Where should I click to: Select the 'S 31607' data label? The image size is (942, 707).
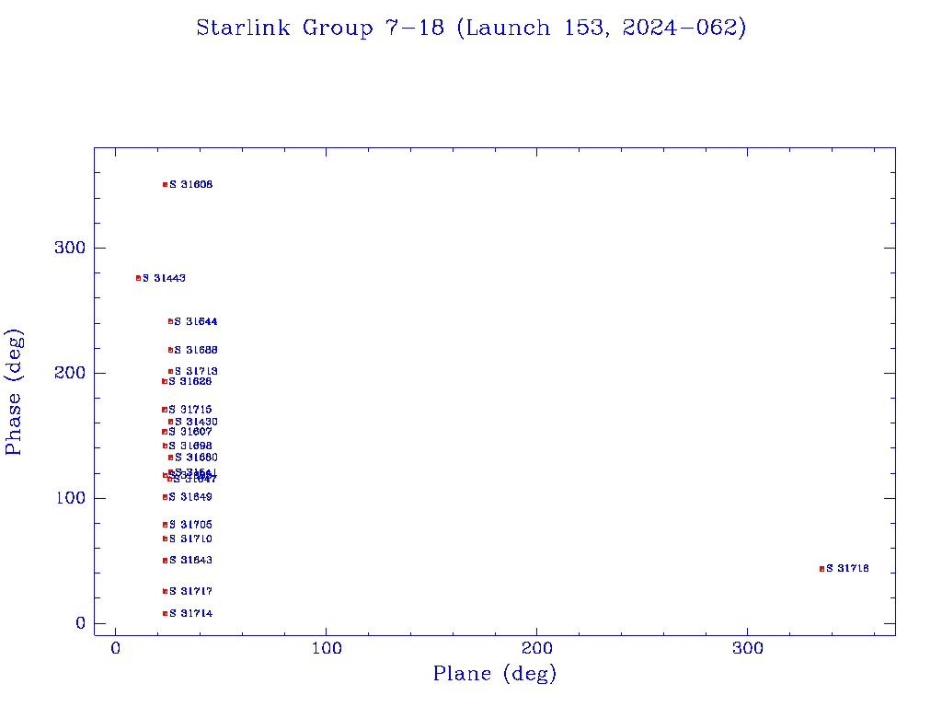[x=190, y=432]
